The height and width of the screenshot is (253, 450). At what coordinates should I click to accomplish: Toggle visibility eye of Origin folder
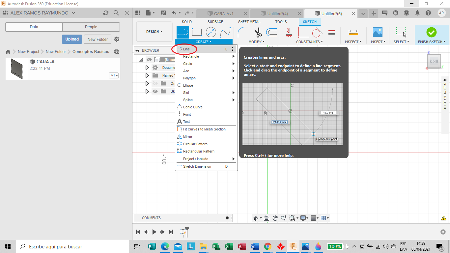tap(155, 83)
